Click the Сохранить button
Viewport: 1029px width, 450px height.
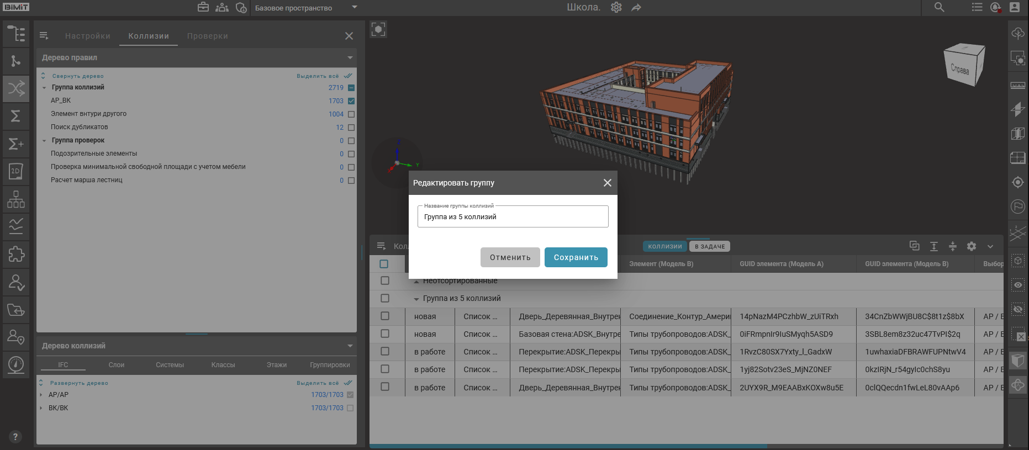coord(576,257)
